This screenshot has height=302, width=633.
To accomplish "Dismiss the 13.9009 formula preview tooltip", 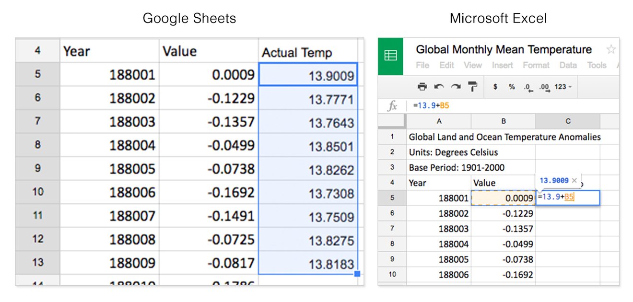I will pyautogui.click(x=574, y=181).
